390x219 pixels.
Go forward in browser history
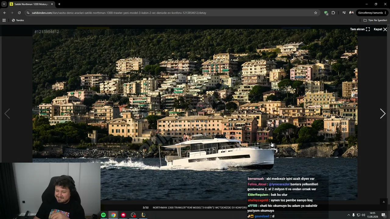[x=12, y=13]
